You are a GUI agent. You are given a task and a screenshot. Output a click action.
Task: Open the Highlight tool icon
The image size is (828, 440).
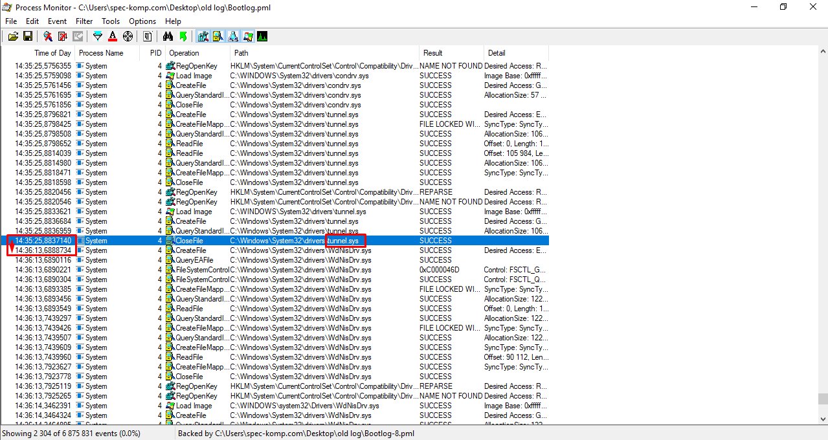pos(113,37)
